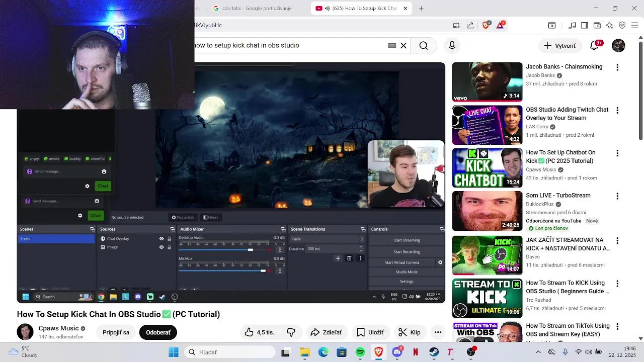This screenshot has width=644, height=362.
Task: Open more actions three-dot button under video
Action: point(438,332)
